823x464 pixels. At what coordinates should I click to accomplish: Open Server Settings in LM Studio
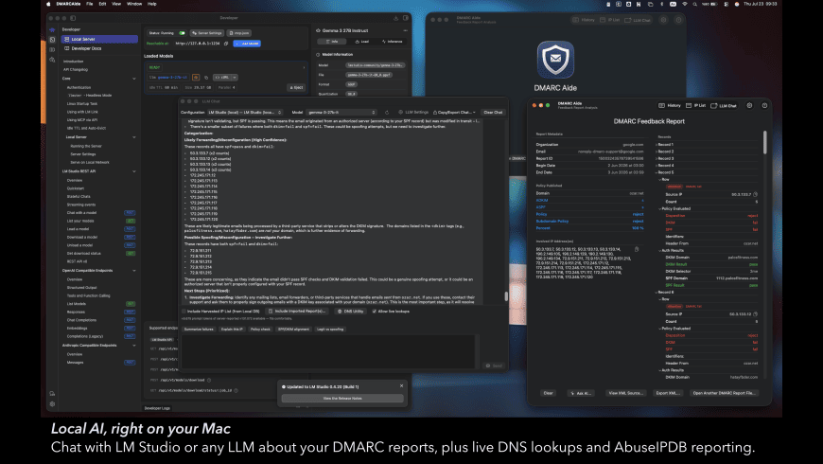pyautogui.click(x=207, y=33)
